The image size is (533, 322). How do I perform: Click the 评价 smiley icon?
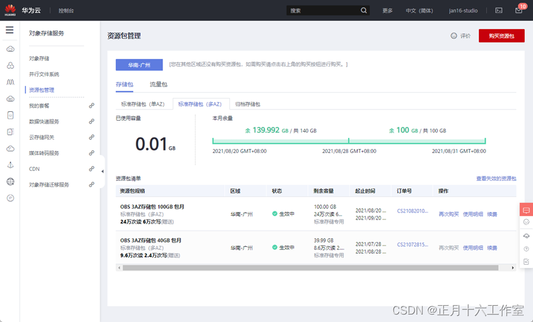pyautogui.click(x=454, y=35)
